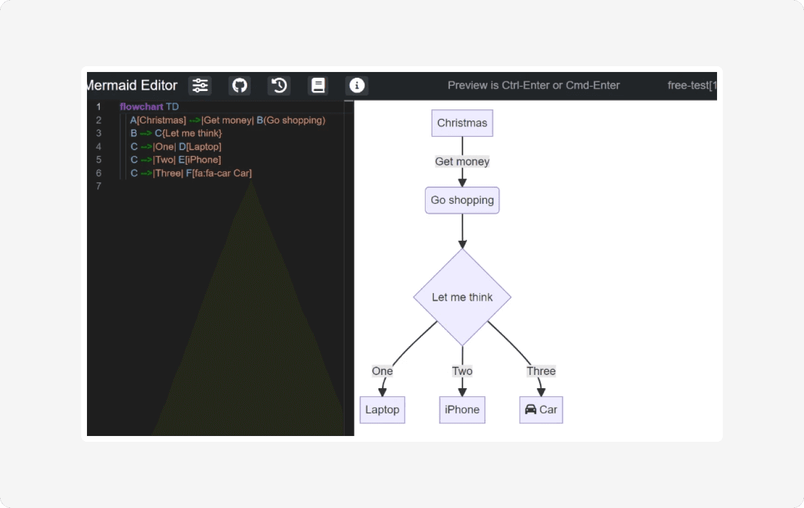Open the info circle icon
The width and height of the screenshot is (804, 508).
[x=357, y=85]
